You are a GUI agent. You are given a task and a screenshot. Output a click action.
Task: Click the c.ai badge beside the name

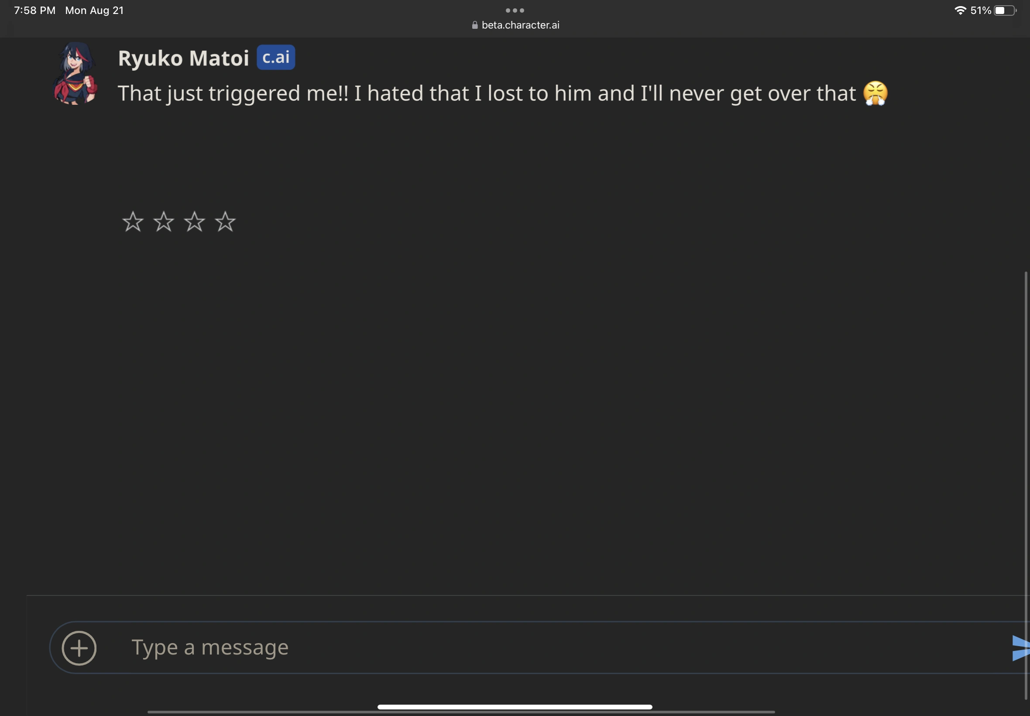(x=276, y=58)
